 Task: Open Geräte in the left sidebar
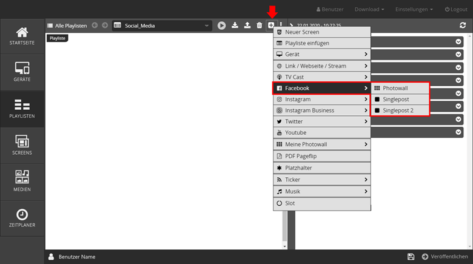click(22, 73)
